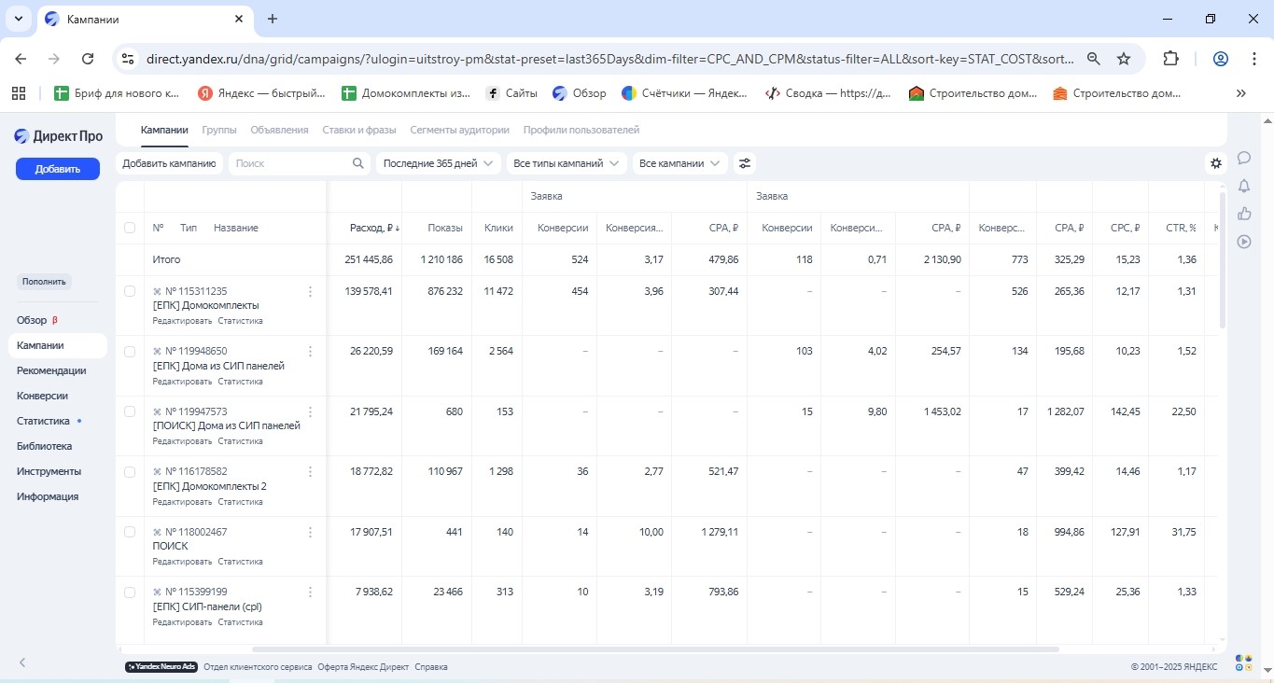Expand the Все кампании status dropdown
The height and width of the screenshot is (683, 1274).
[679, 163]
